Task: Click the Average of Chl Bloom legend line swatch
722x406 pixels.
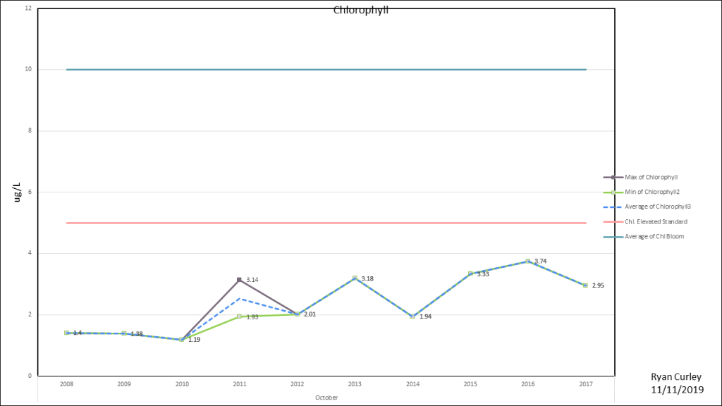Action: (x=612, y=236)
